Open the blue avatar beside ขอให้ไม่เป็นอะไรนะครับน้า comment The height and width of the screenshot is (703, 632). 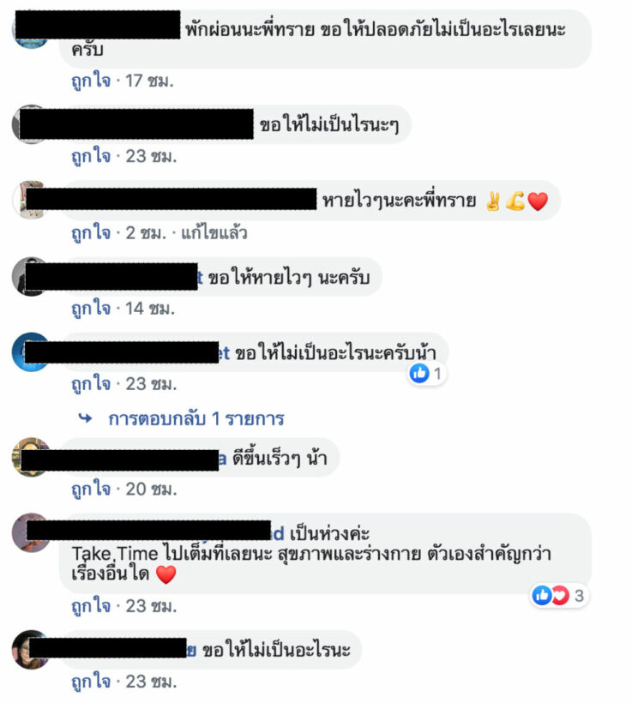(31, 352)
